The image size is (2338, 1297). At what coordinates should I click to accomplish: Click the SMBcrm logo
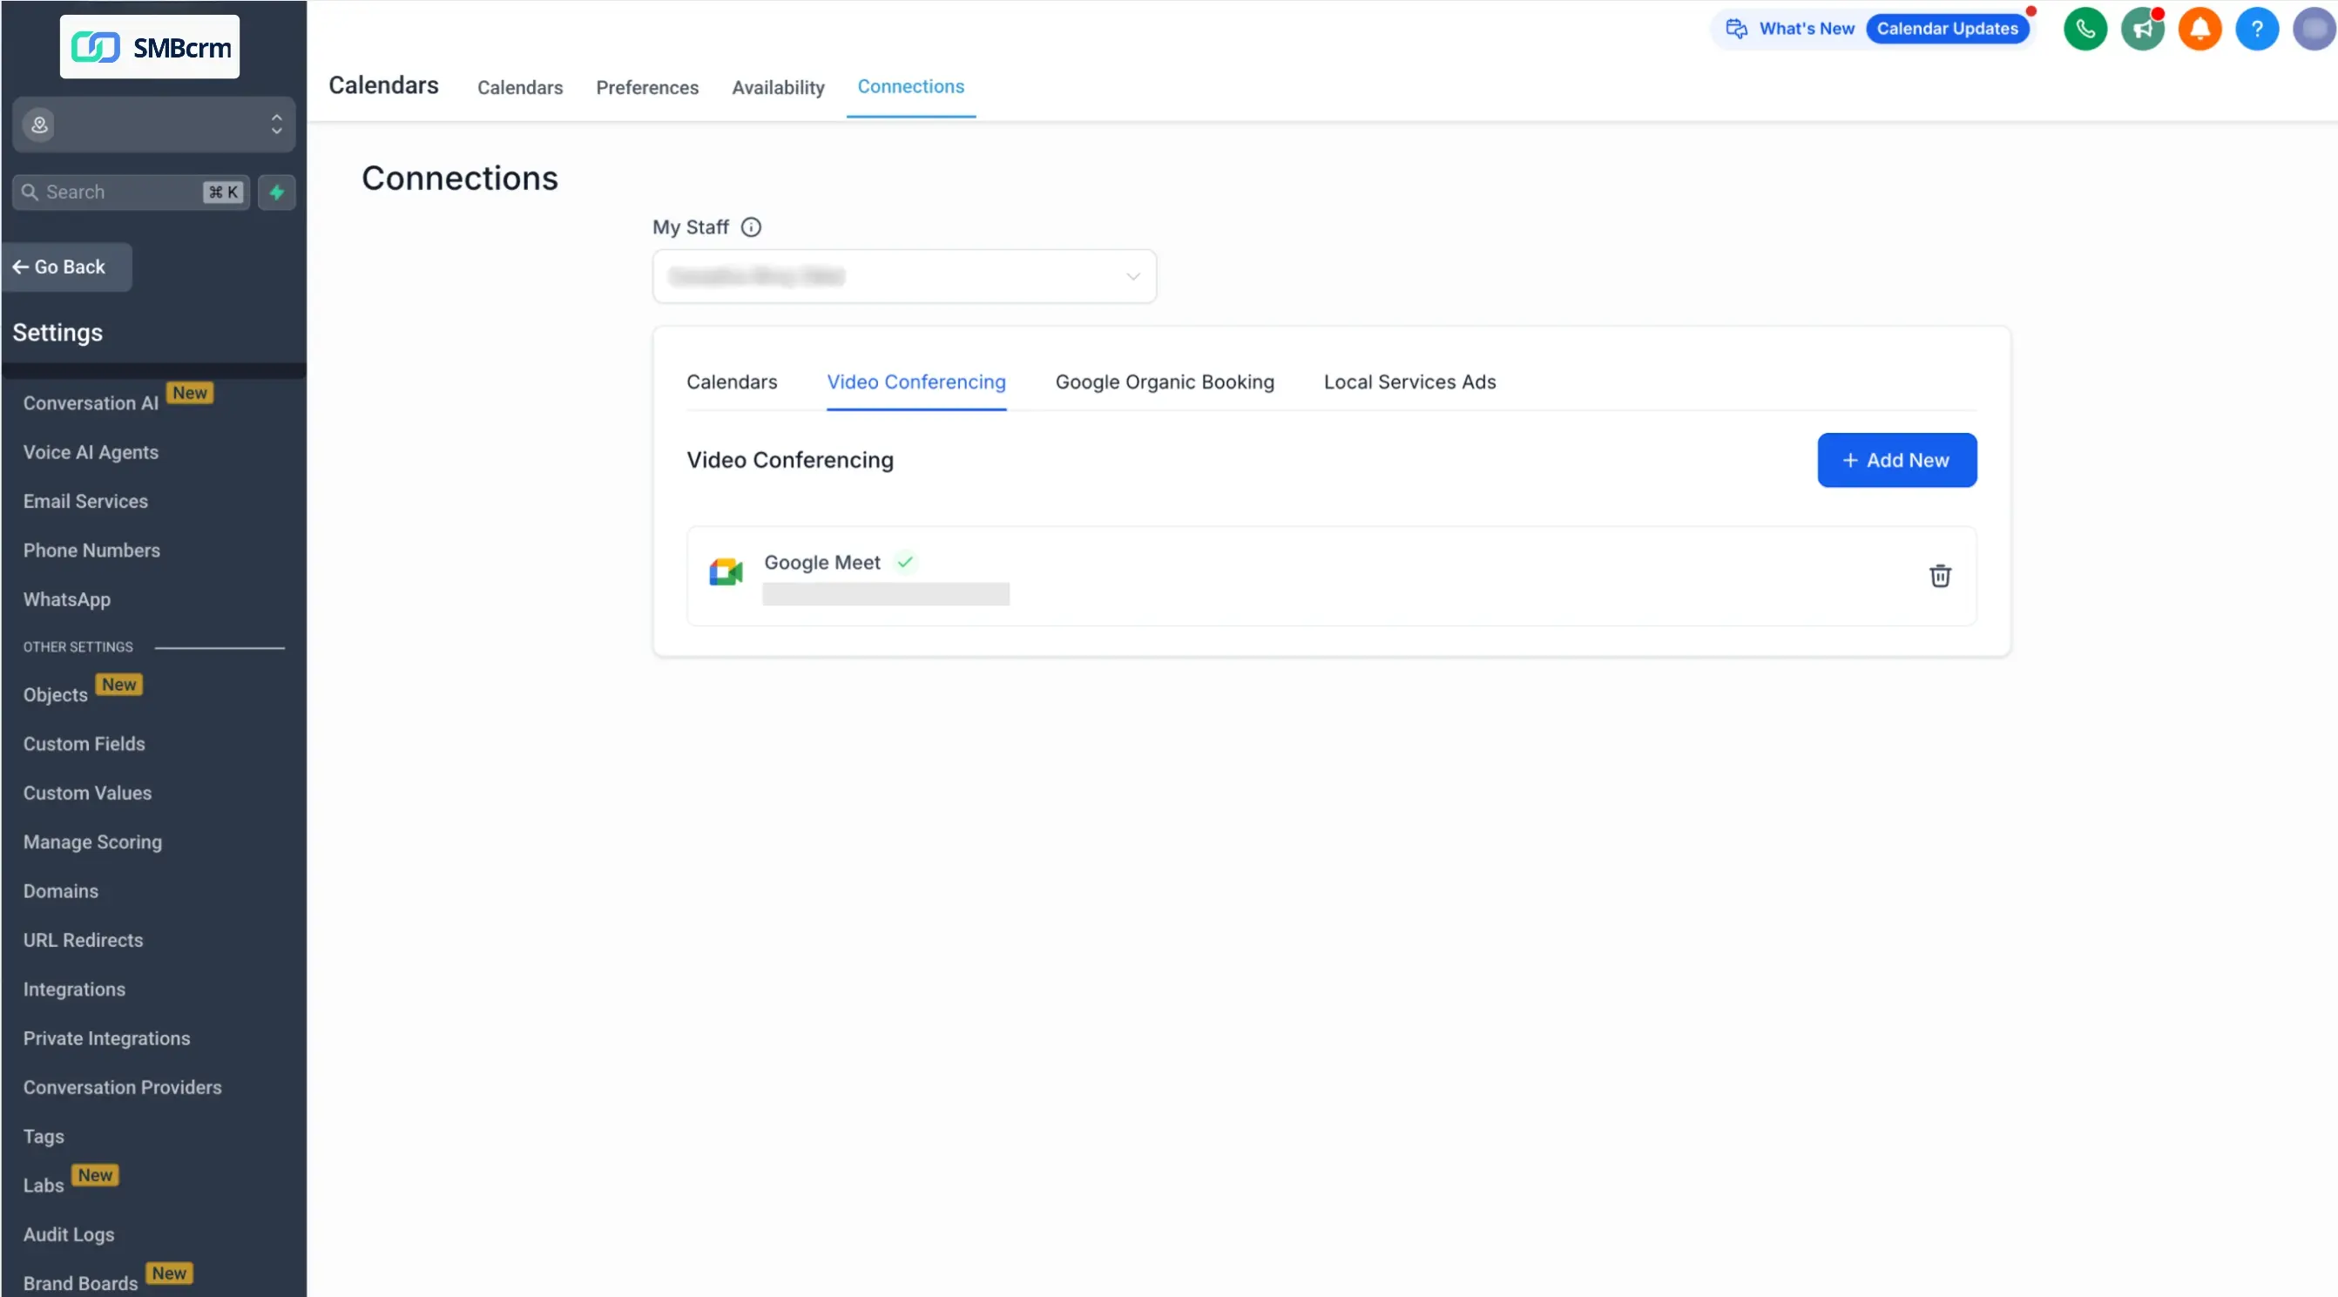coord(150,46)
